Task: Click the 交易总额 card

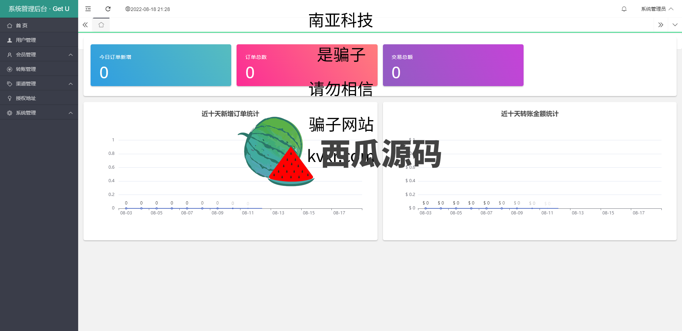Action: coord(453,65)
